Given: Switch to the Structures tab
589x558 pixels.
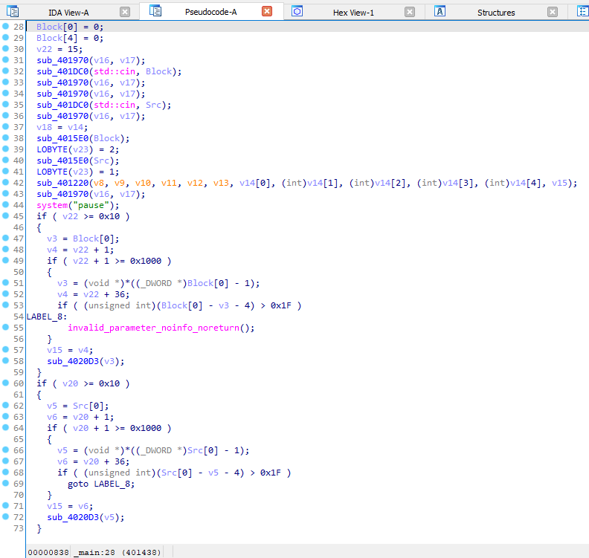Looking at the screenshot, I should click(496, 13).
